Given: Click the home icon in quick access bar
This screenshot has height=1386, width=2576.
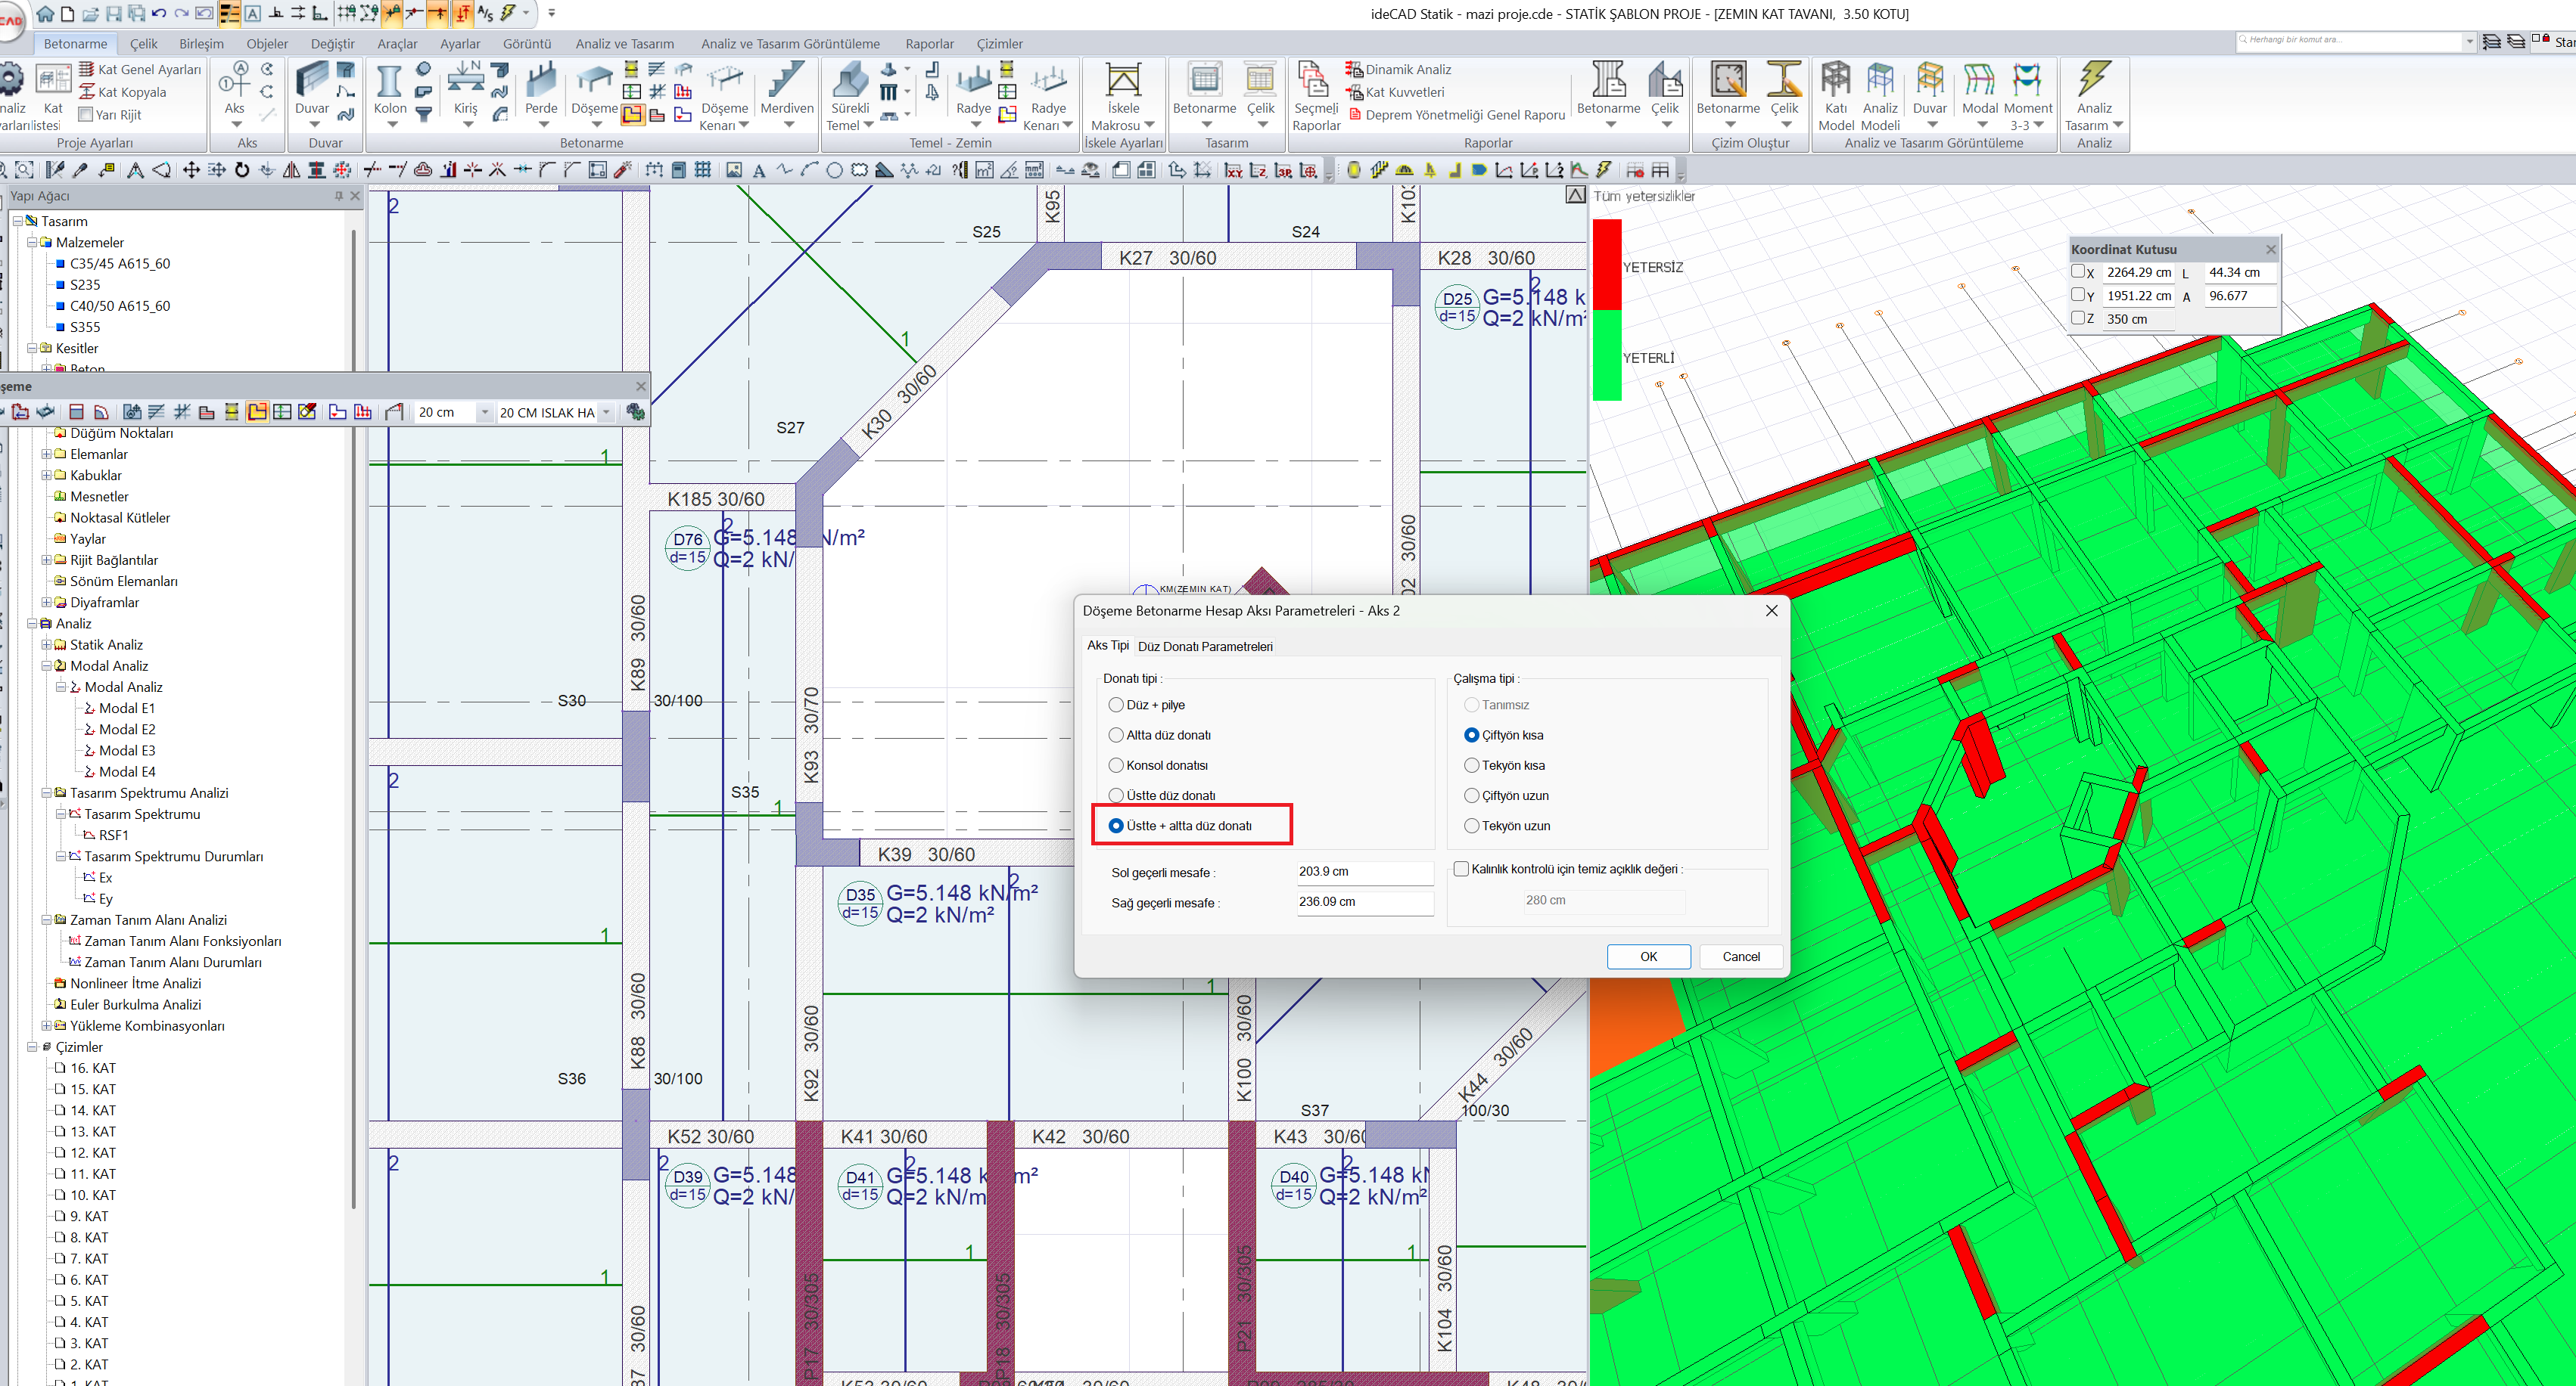Looking at the screenshot, I should (45, 13).
